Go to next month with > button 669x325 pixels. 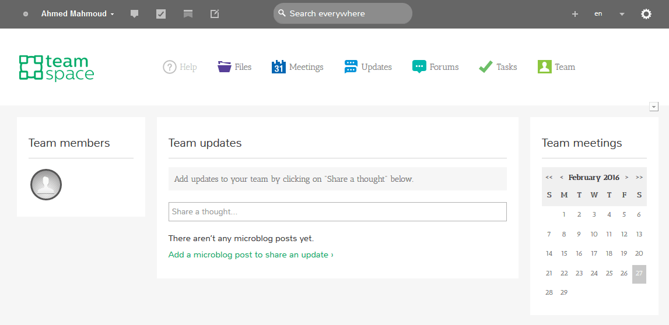(627, 177)
